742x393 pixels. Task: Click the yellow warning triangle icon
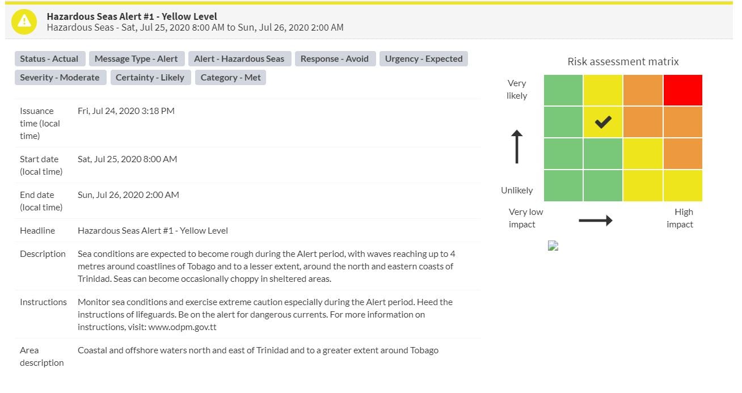pyautogui.click(x=24, y=21)
